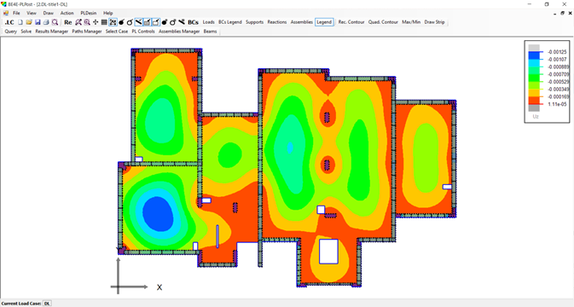The image size is (574, 307).
Task: Click the blue maximum deflection zone
Action: point(158,214)
